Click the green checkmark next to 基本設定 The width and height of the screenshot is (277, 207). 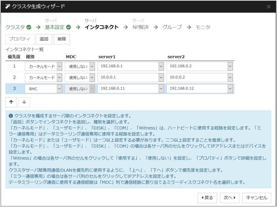(69, 27)
